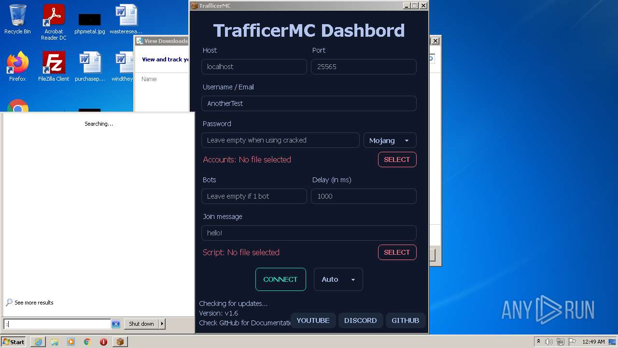Click the Start button on taskbar
618x348 pixels.
click(14, 342)
